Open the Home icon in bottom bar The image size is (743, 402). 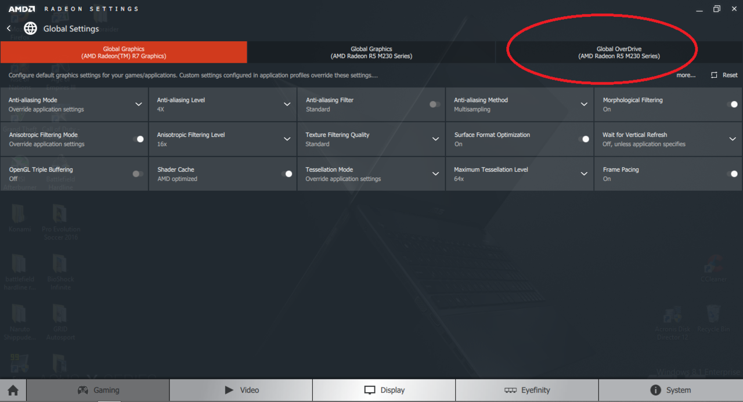13,390
